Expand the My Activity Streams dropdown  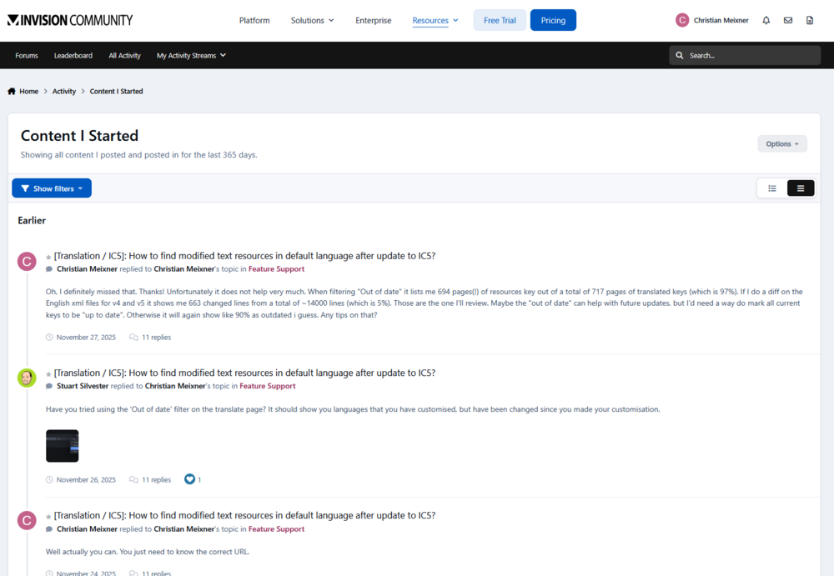point(191,55)
